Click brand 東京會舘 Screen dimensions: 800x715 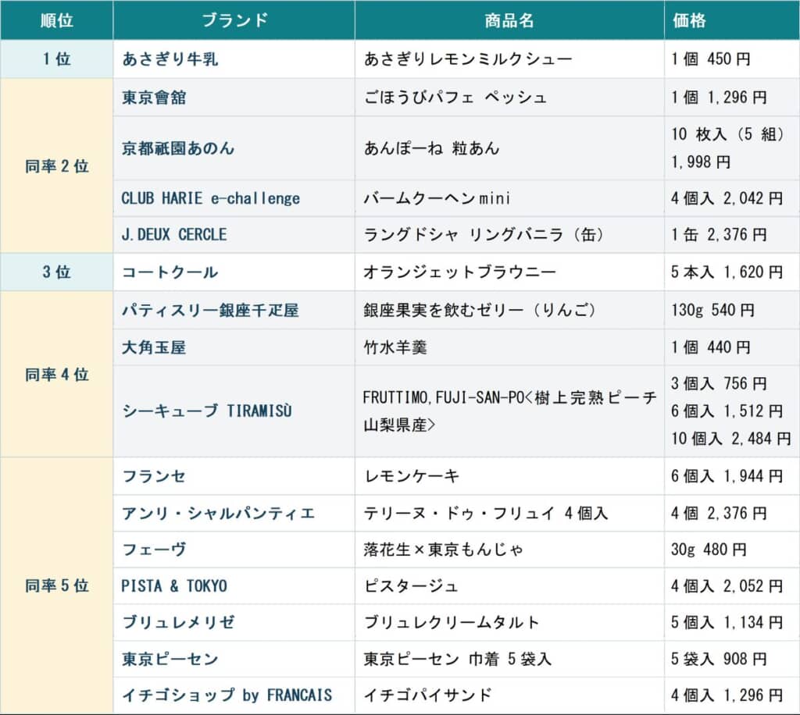click(154, 98)
